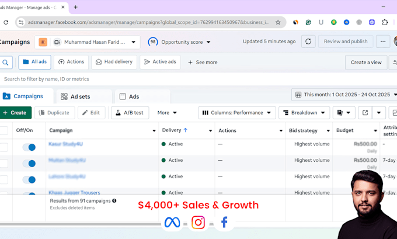397x239 pixels.
Task: Open the export options dropdown arrow
Action: click(379, 113)
